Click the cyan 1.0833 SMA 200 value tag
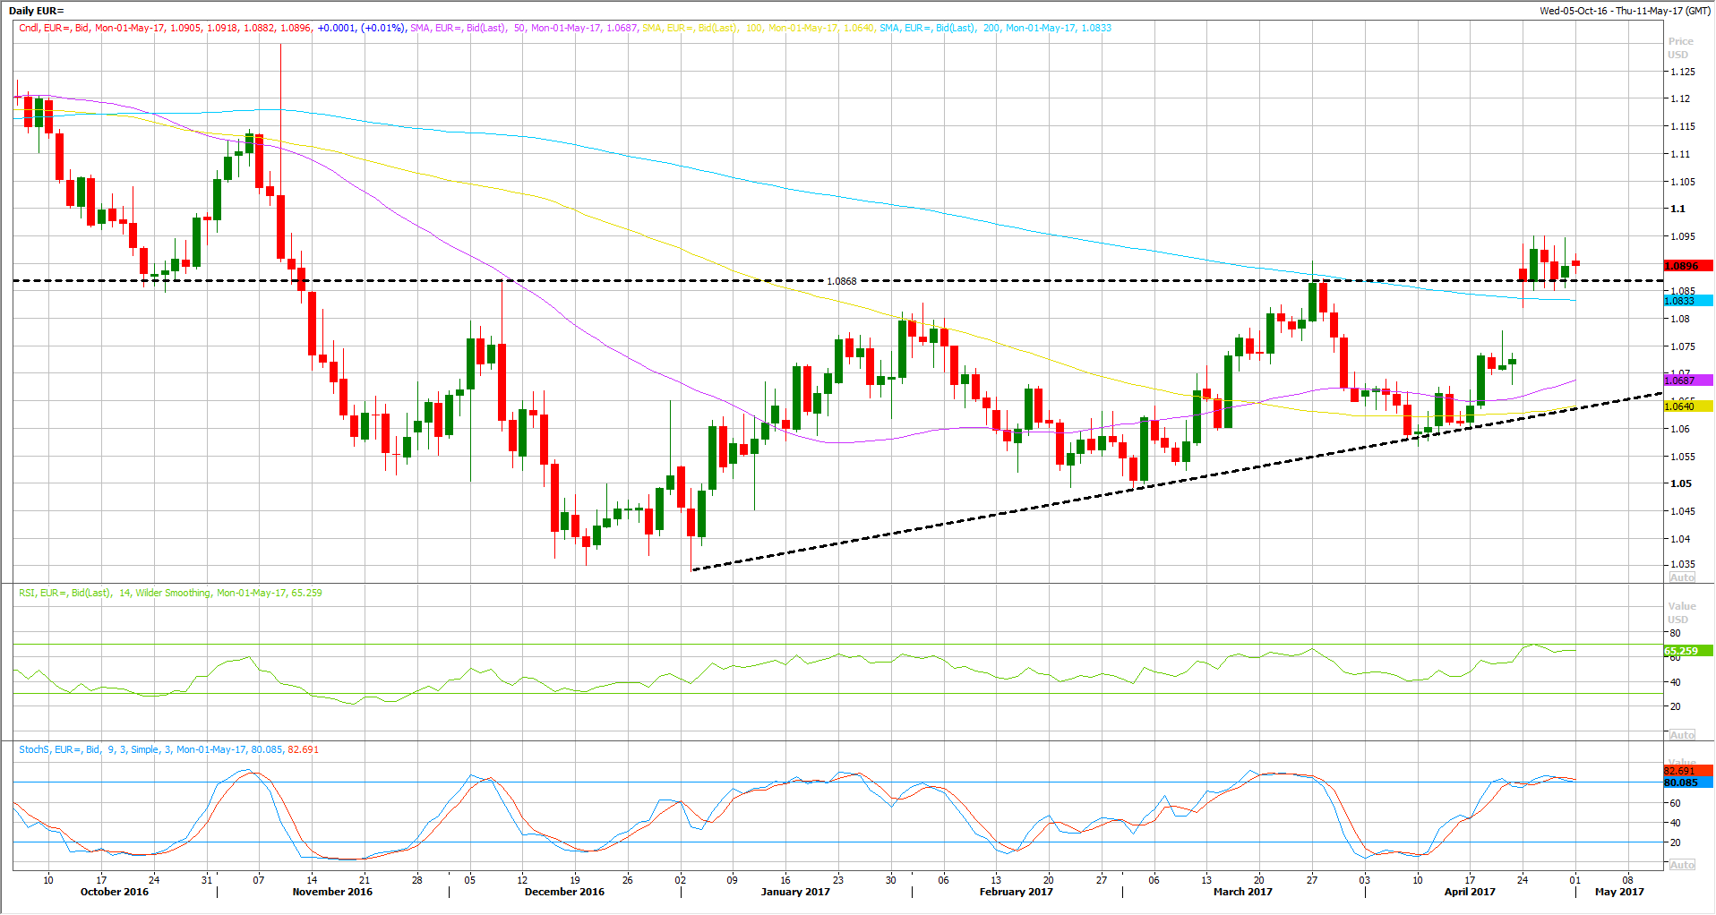 [1688, 301]
